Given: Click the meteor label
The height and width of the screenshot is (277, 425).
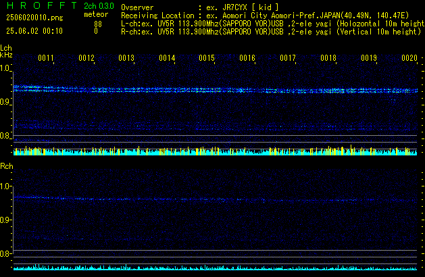Looking at the screenshot, I should (96, 14).
